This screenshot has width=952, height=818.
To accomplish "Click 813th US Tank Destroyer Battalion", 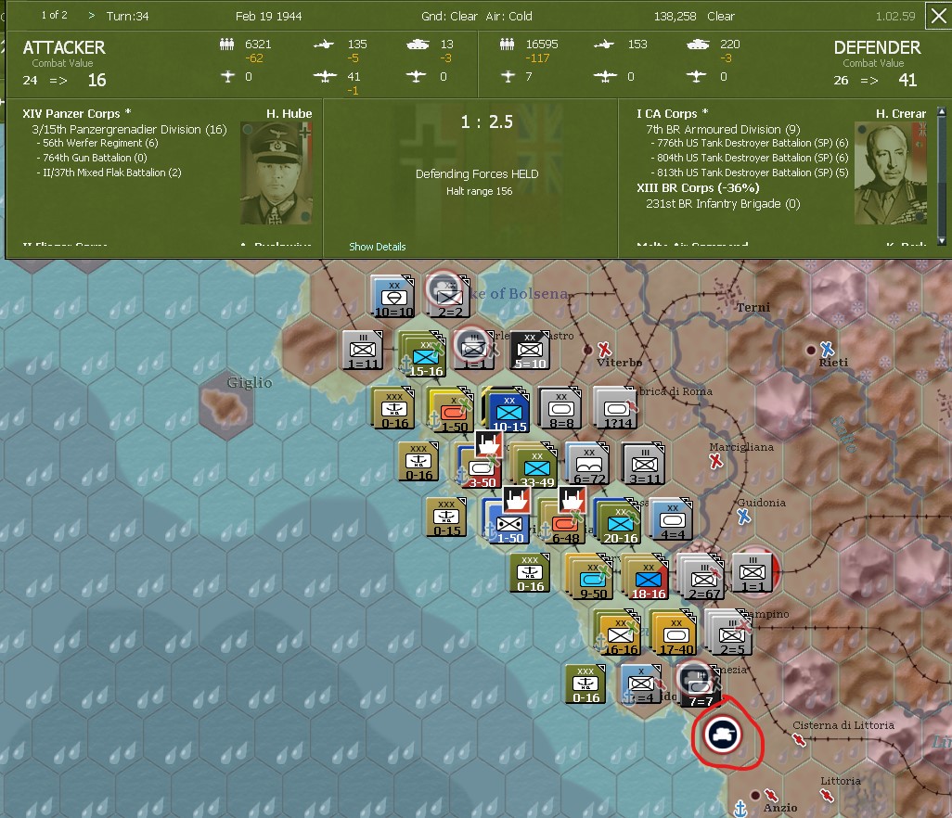I will [x=749, y=173].
